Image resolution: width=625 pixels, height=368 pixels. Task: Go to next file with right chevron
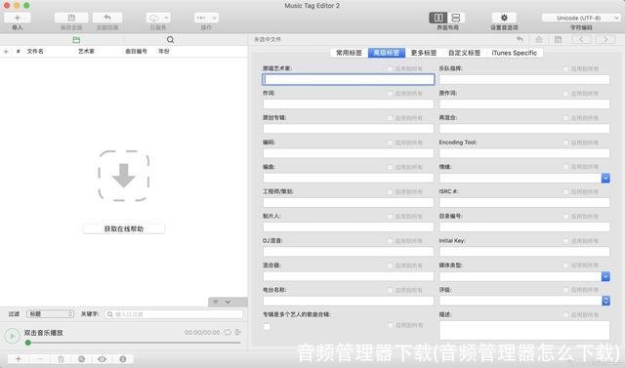coord(605,39)
